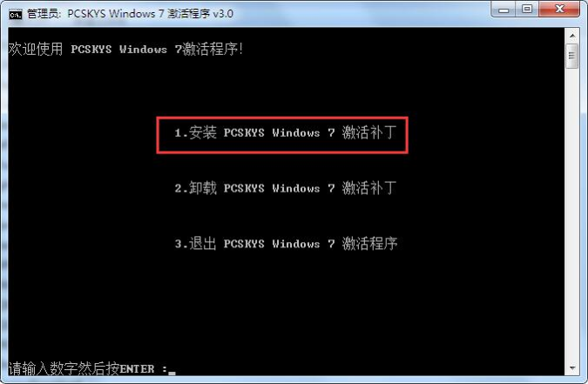Click the v3.0 version in title bar

[x=223, y=14]
